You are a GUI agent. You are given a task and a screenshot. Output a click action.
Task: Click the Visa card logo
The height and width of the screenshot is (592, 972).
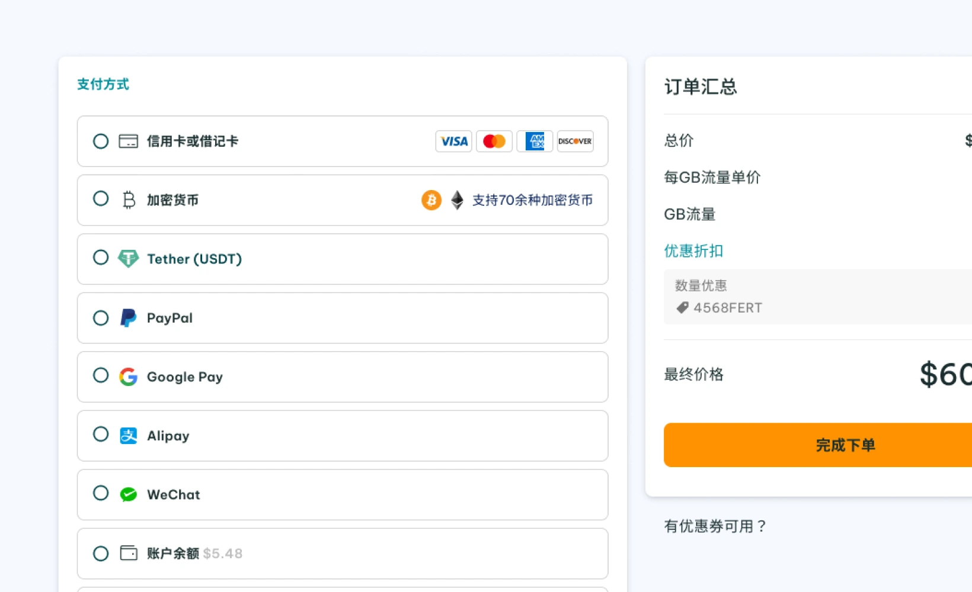(453, 141)
